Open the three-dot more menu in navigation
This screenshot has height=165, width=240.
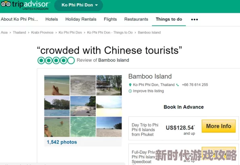(x=194, y=19)
